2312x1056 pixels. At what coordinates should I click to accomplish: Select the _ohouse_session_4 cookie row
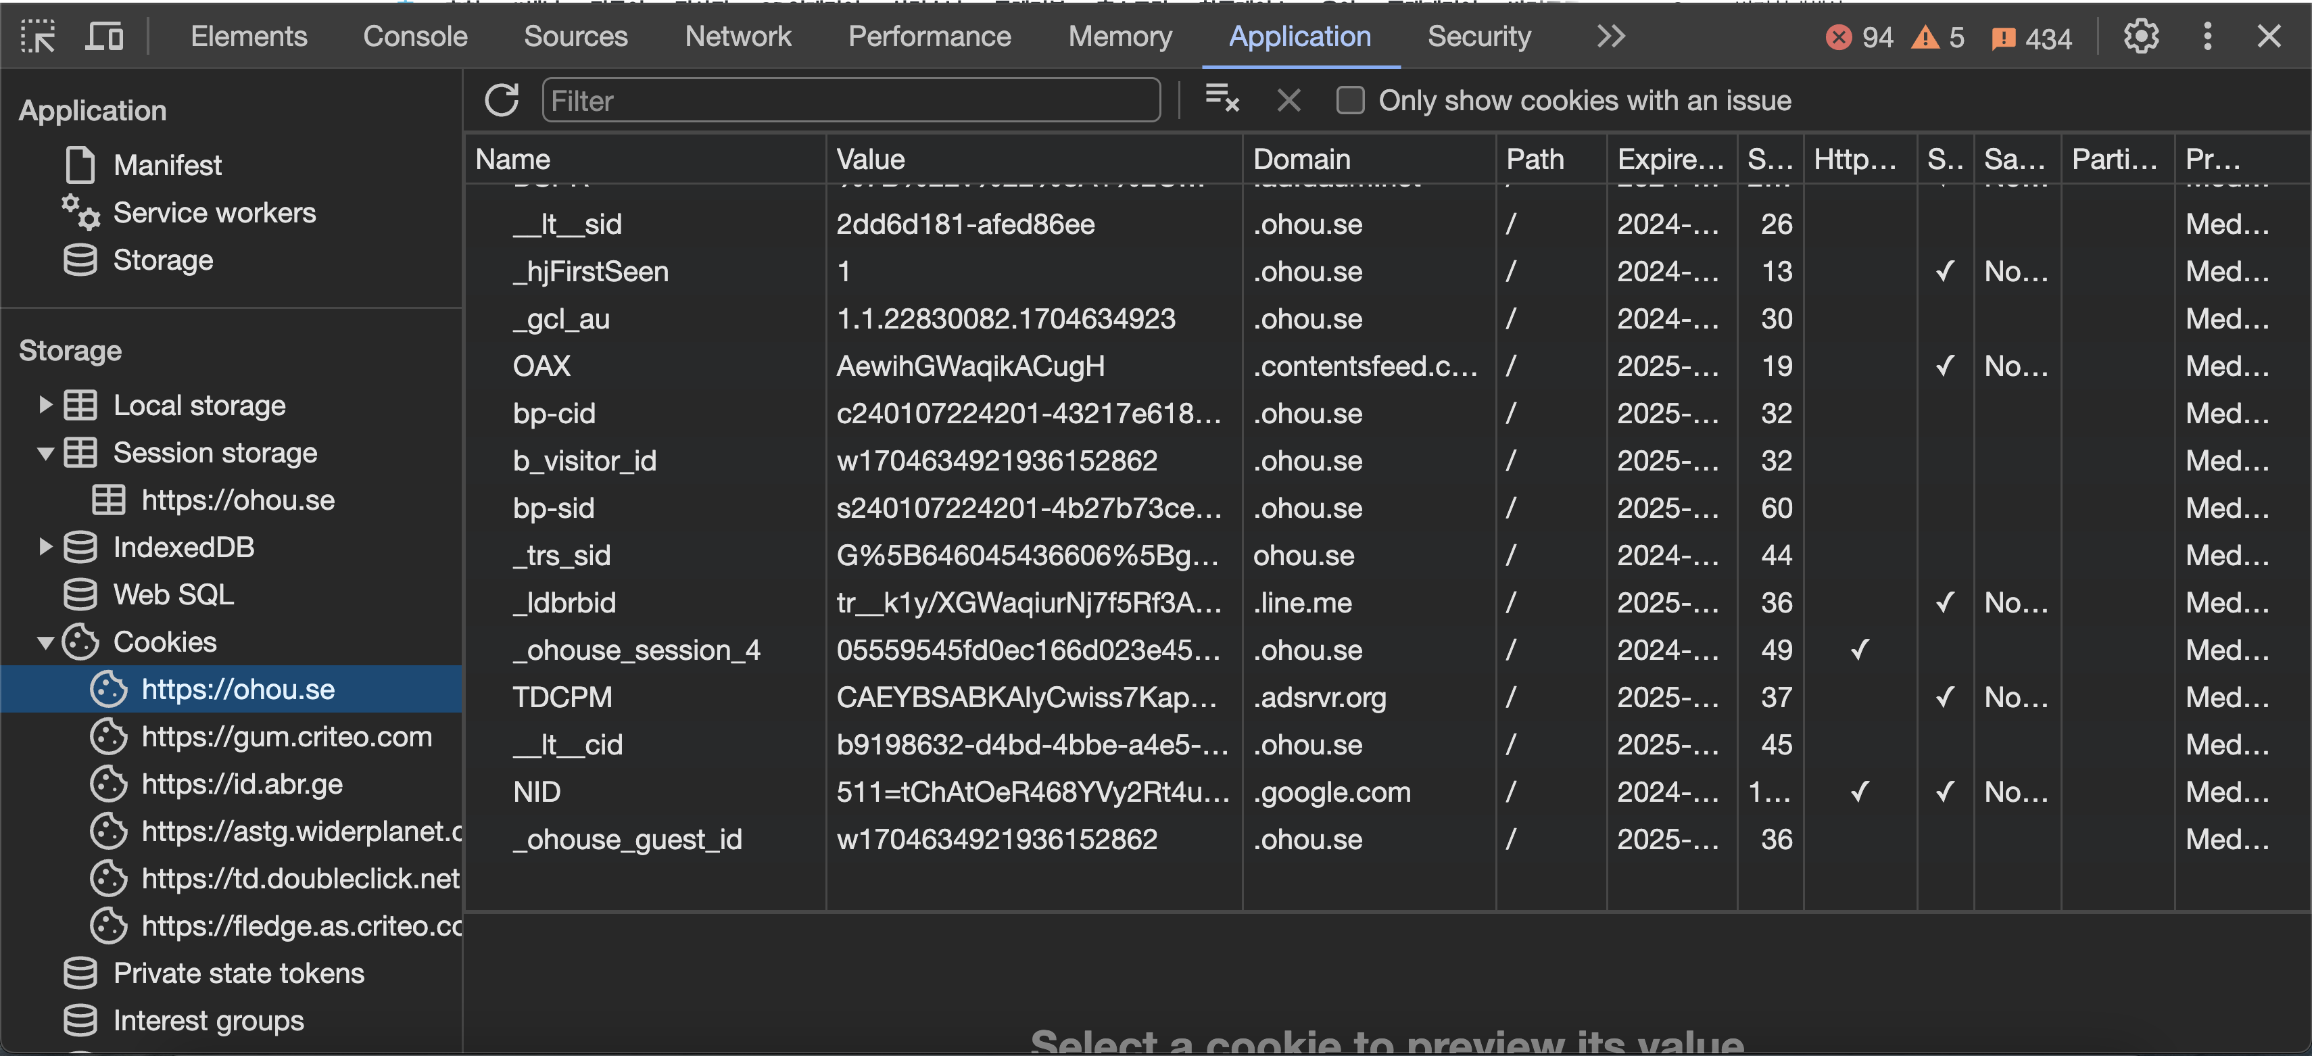[x=635, y=650]
